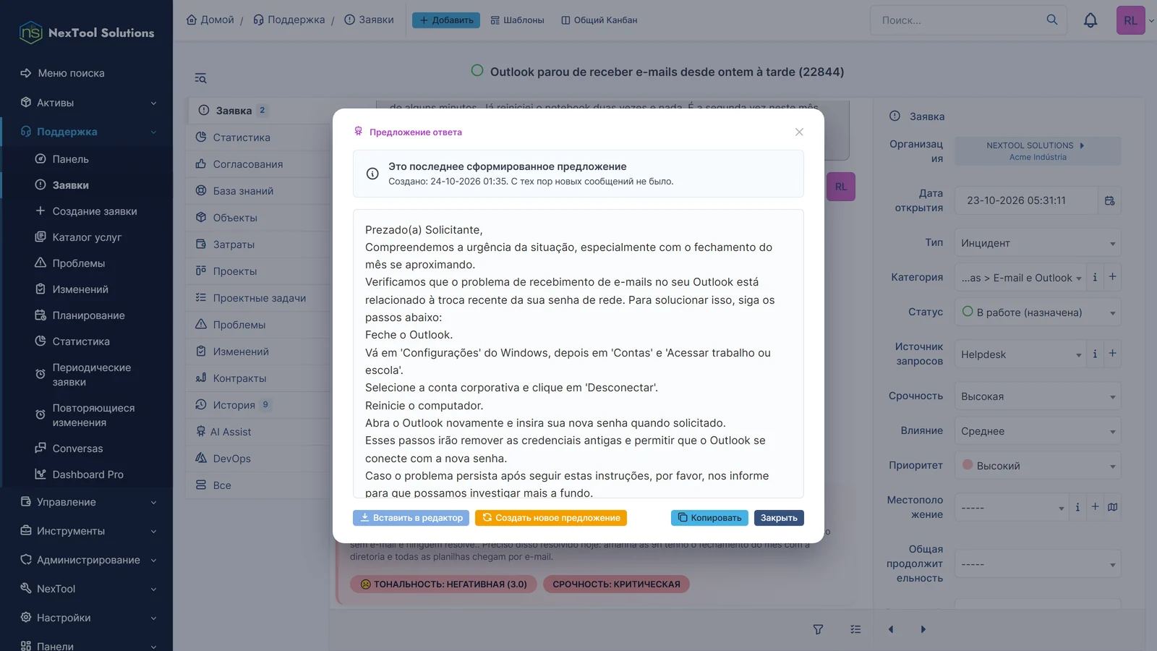The width and height of the screenshot is (1157, 651).
Task: Click the info icon next to Категория
Action: tap(1095, 277)
